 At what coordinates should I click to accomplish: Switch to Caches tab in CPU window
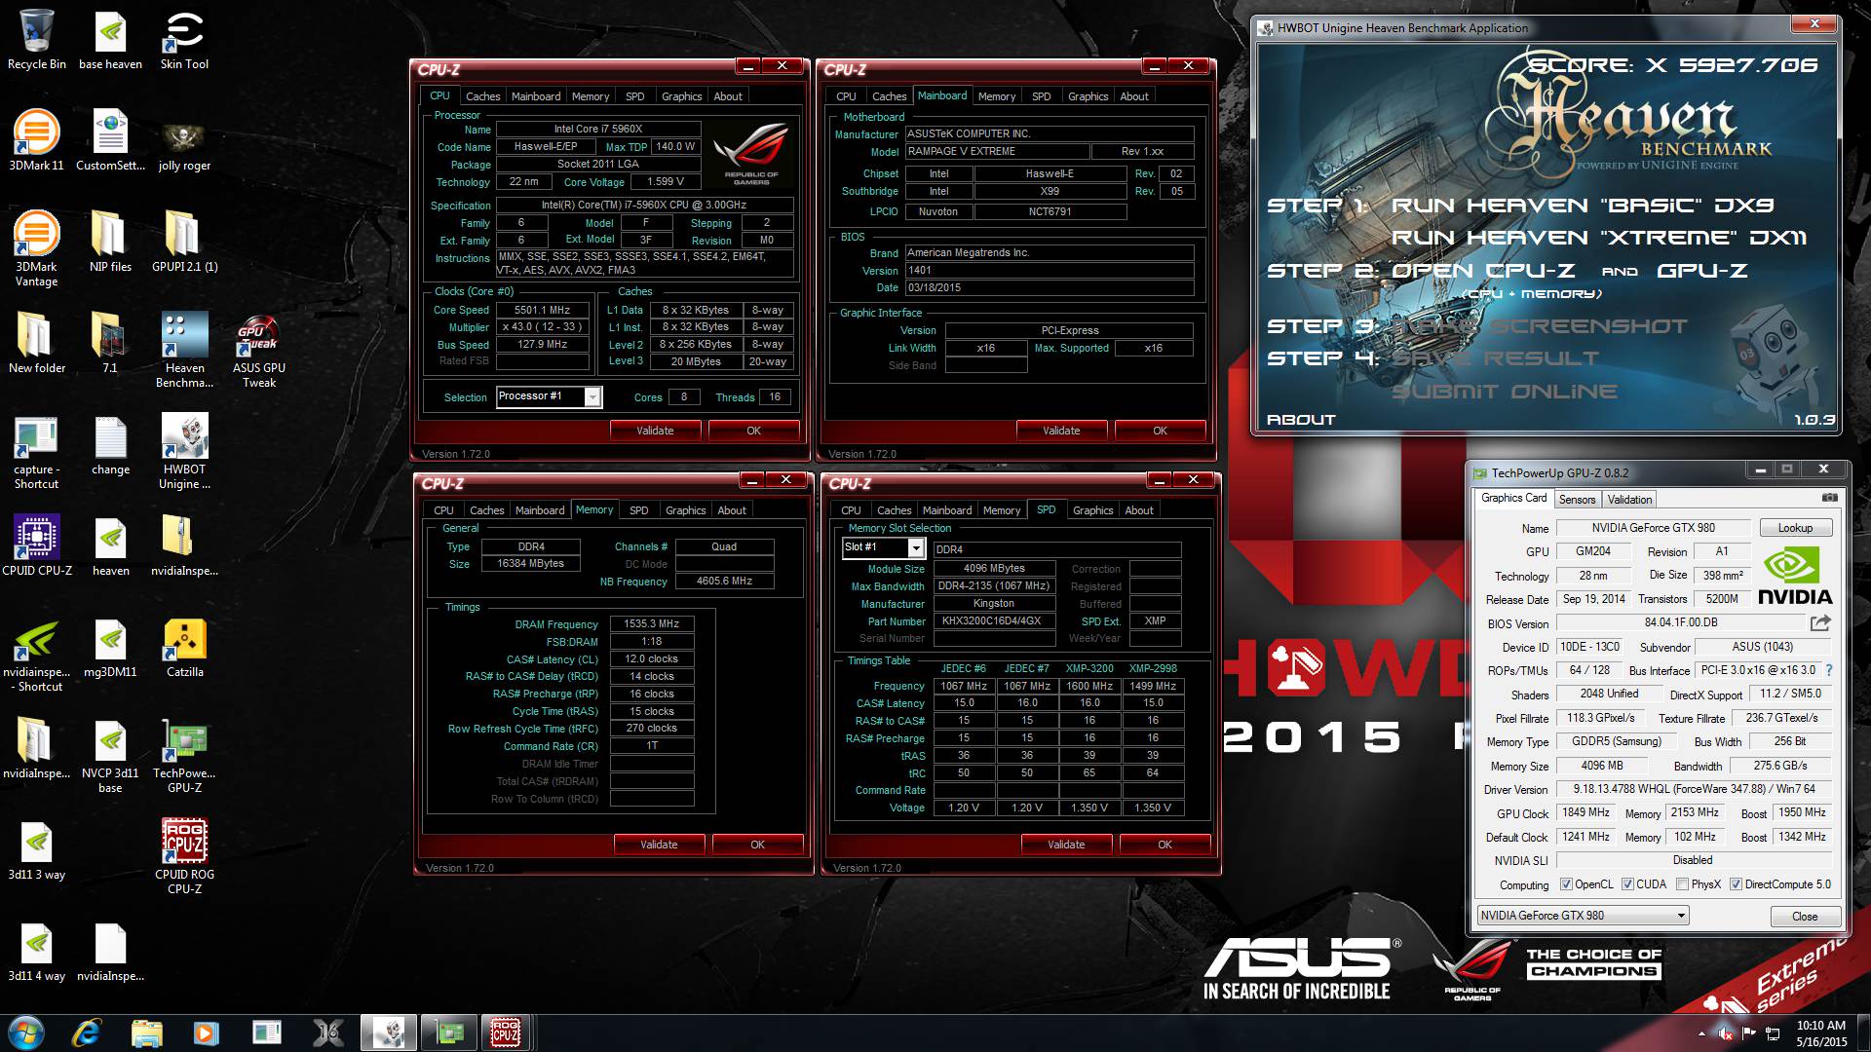pyautogui.click(x=482, y=96)
